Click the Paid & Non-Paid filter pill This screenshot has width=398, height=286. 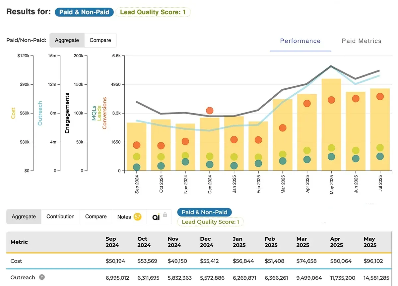[x=84, y=12]
